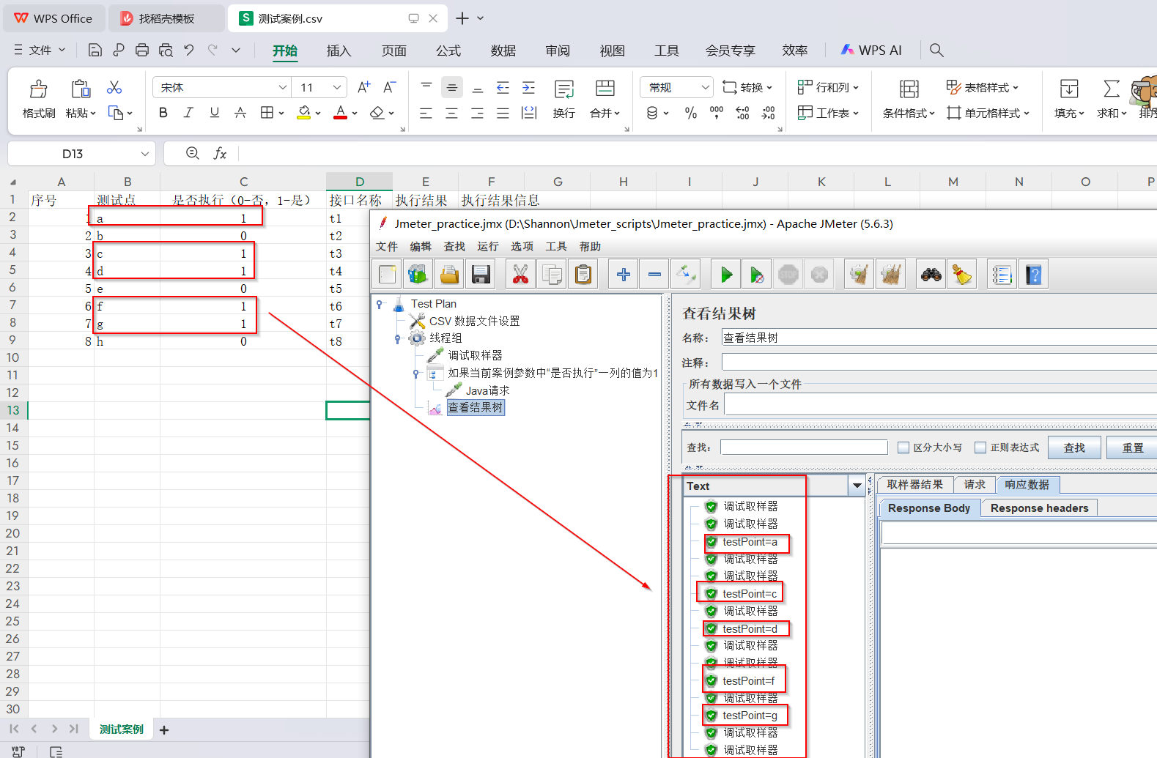Select the 测试案例 sheet tab

122,729
